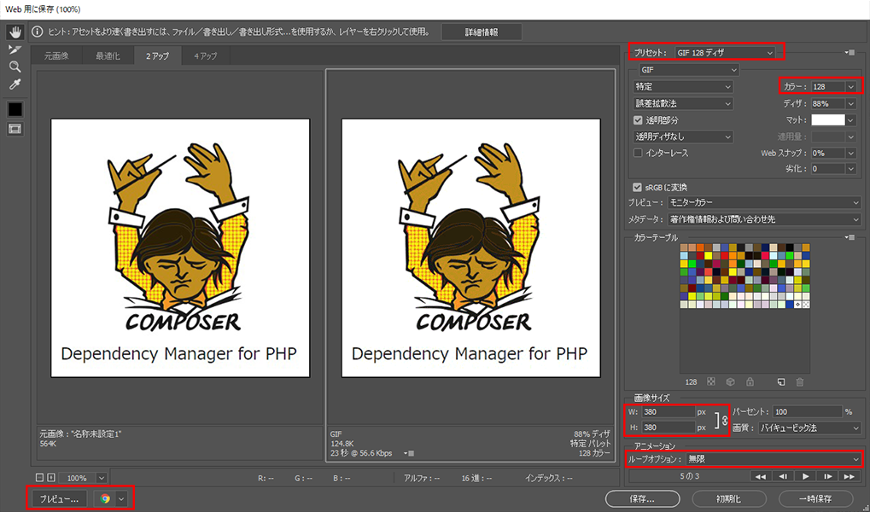
Task: Jump to first animation frame
Action: click(x=761, y=476)
